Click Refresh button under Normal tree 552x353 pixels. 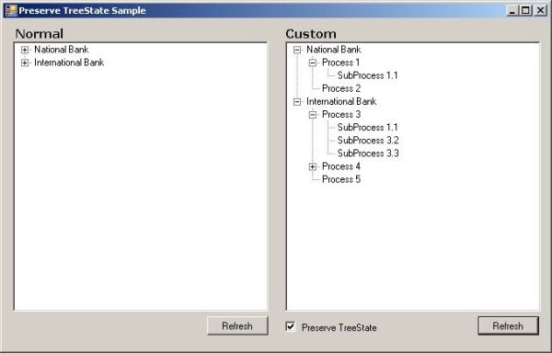[237, 326]
